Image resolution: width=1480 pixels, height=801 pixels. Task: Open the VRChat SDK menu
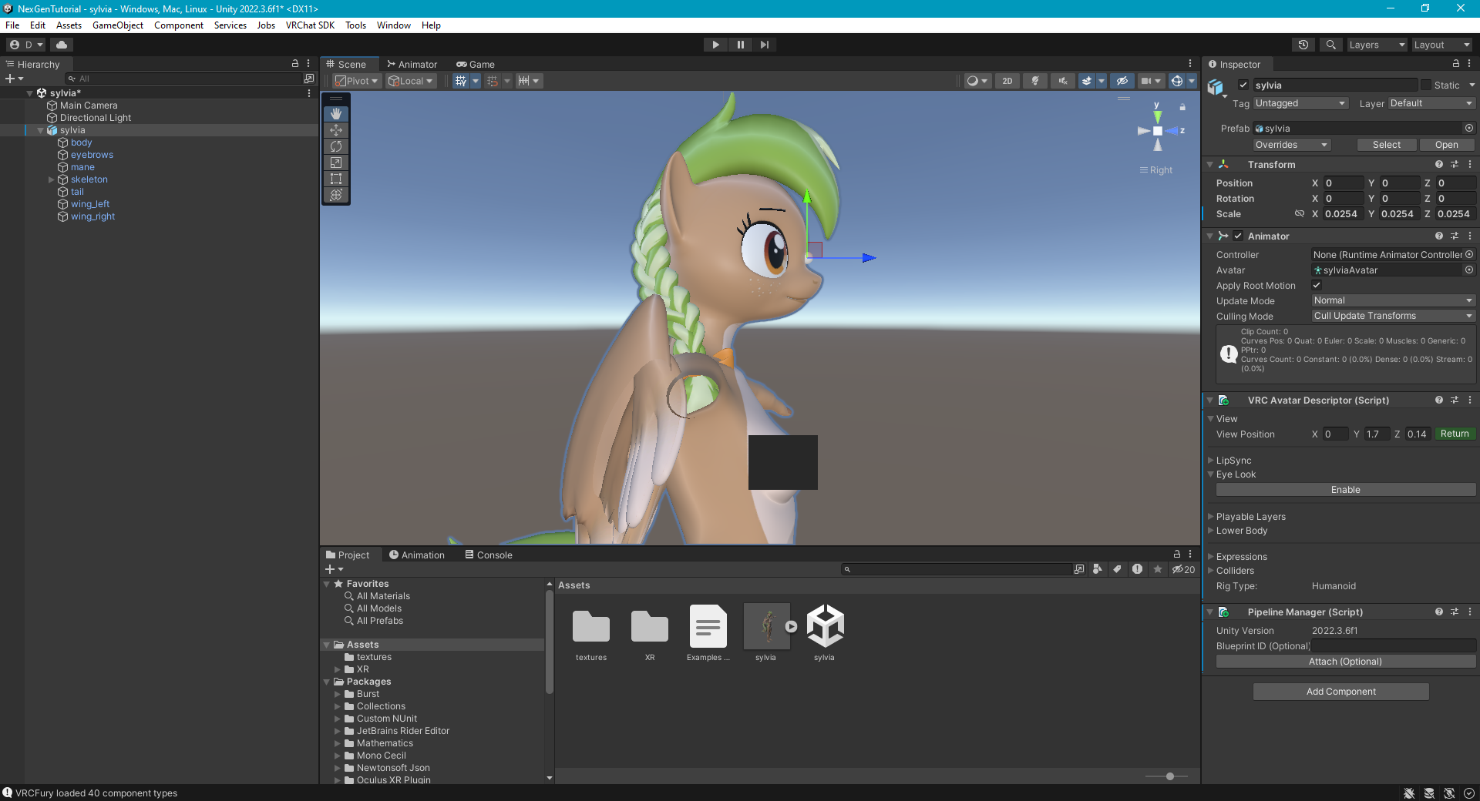click(310, 25)
